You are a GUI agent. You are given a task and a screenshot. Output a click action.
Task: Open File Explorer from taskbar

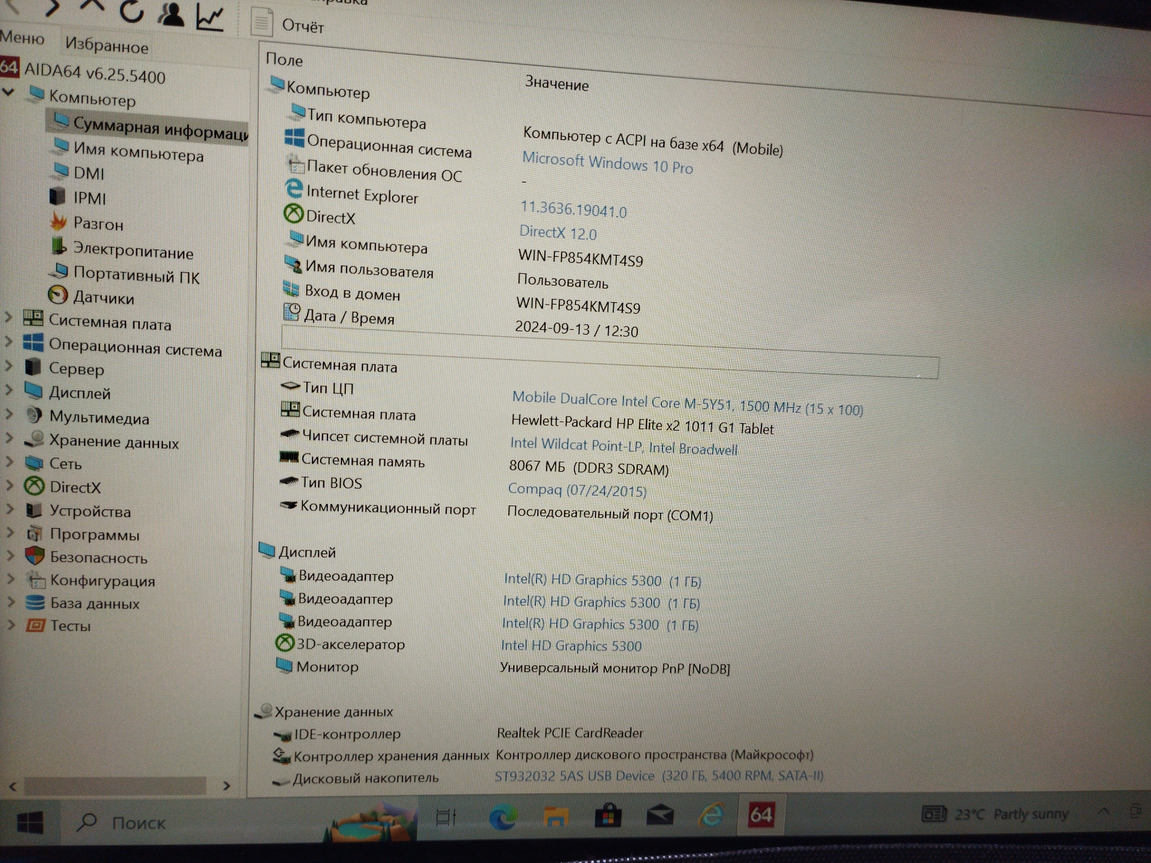tap(556, 816)
